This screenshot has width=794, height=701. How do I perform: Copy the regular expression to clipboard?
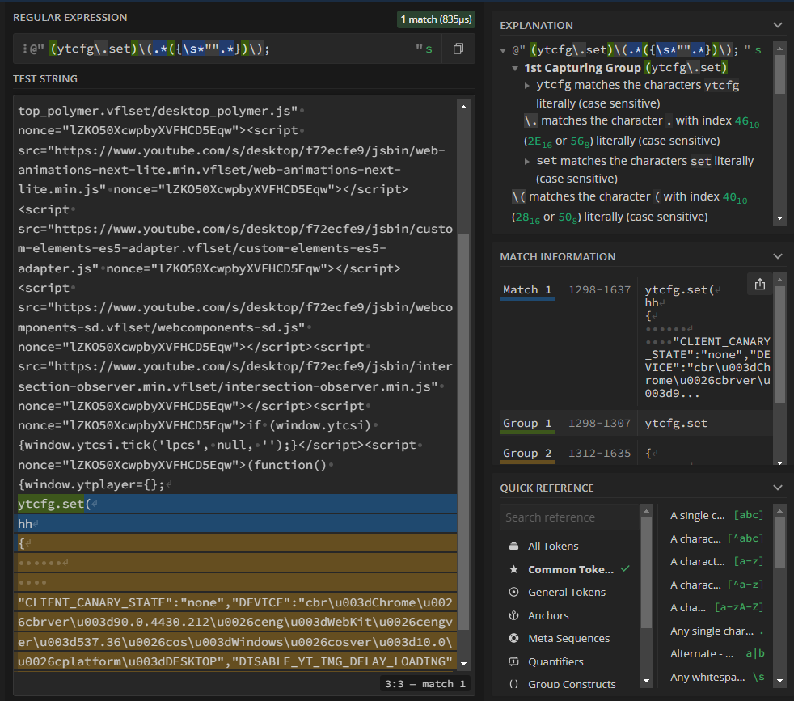(x=458, y=49)
